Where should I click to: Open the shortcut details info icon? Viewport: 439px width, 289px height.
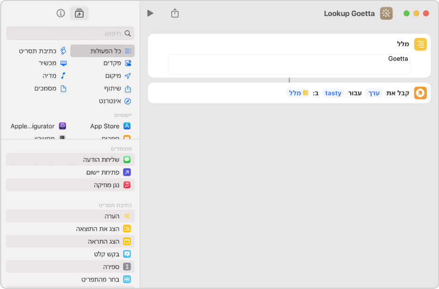pyautogui.click(x=61, y=13)
